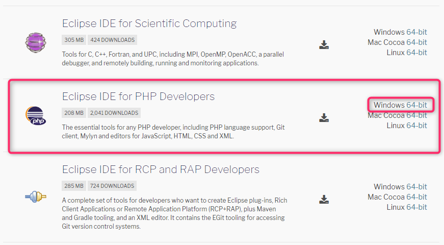Click the 285 MB size badge
444x245 pixels.
click(x=74, y=186)
